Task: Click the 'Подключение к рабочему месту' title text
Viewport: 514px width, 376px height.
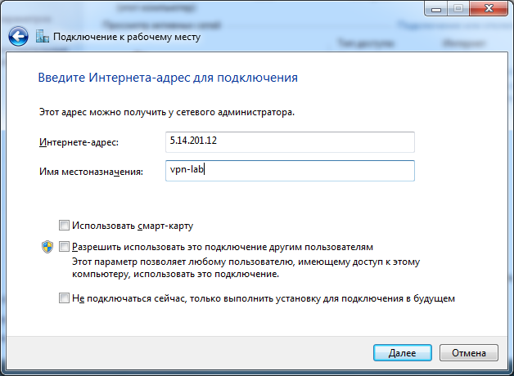Action: 127,38
